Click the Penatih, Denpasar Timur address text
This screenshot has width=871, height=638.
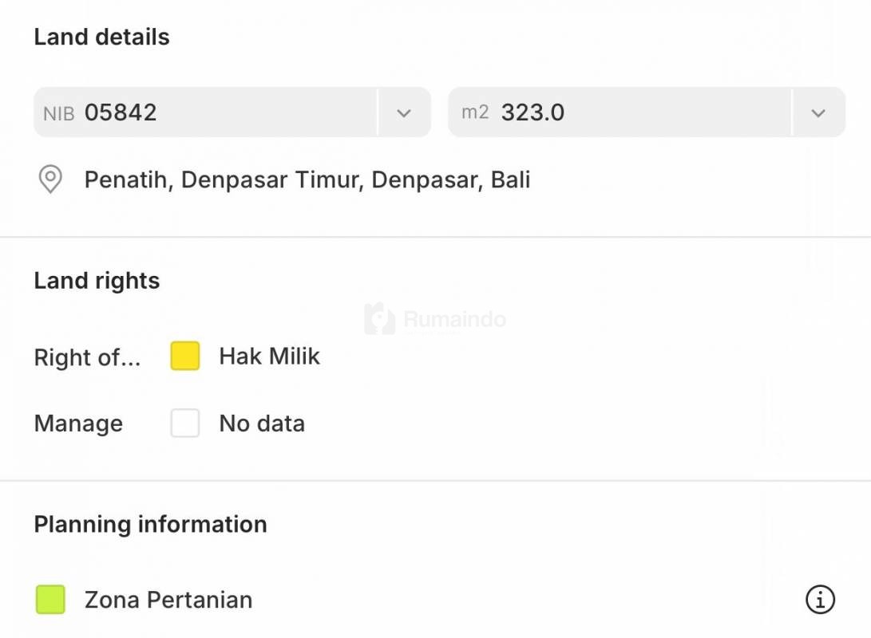click(x=307, y=179)
